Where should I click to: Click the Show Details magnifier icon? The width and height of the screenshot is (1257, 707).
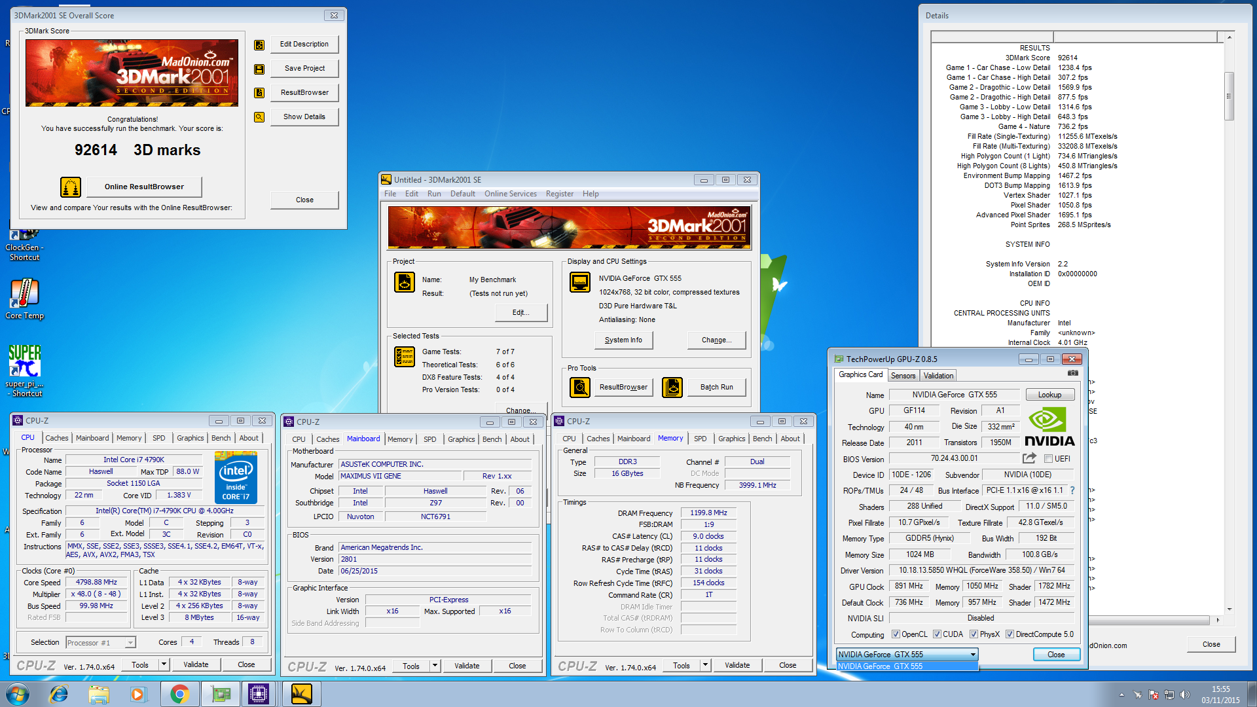[259, 117]
